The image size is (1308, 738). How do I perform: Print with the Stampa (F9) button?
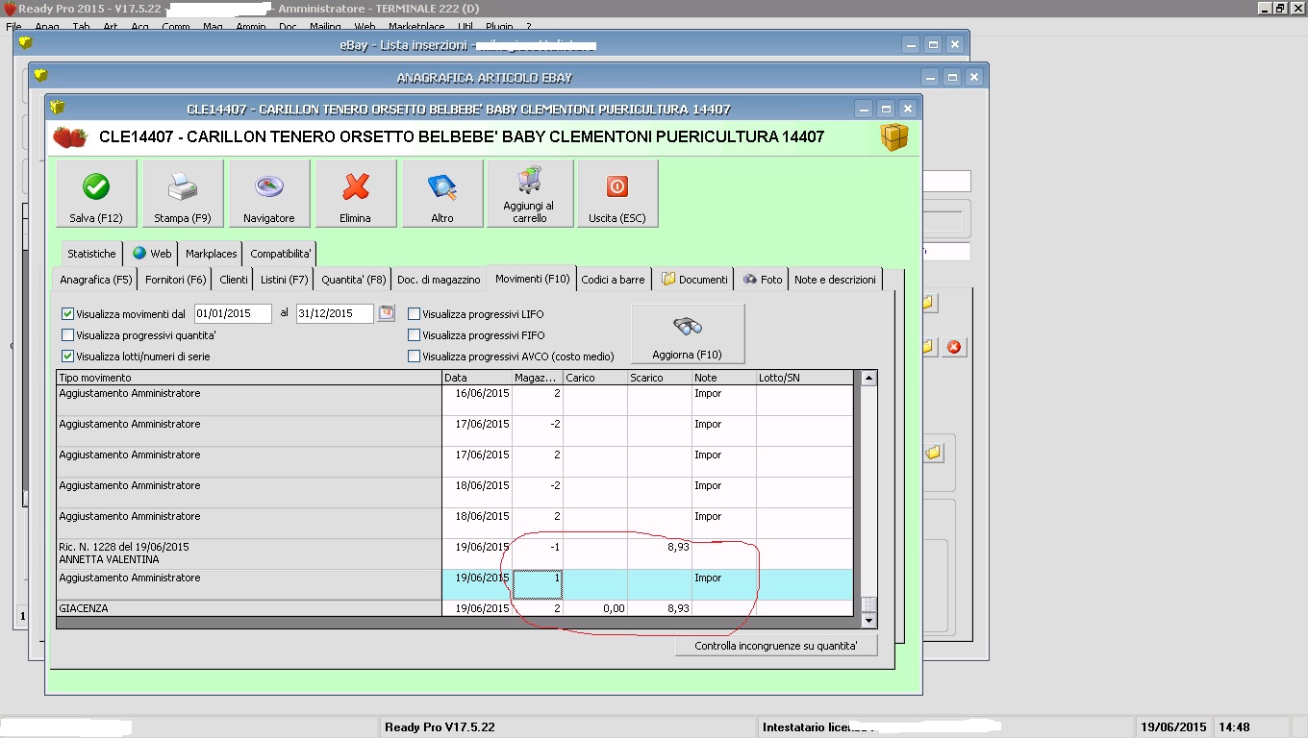(183, 193)
